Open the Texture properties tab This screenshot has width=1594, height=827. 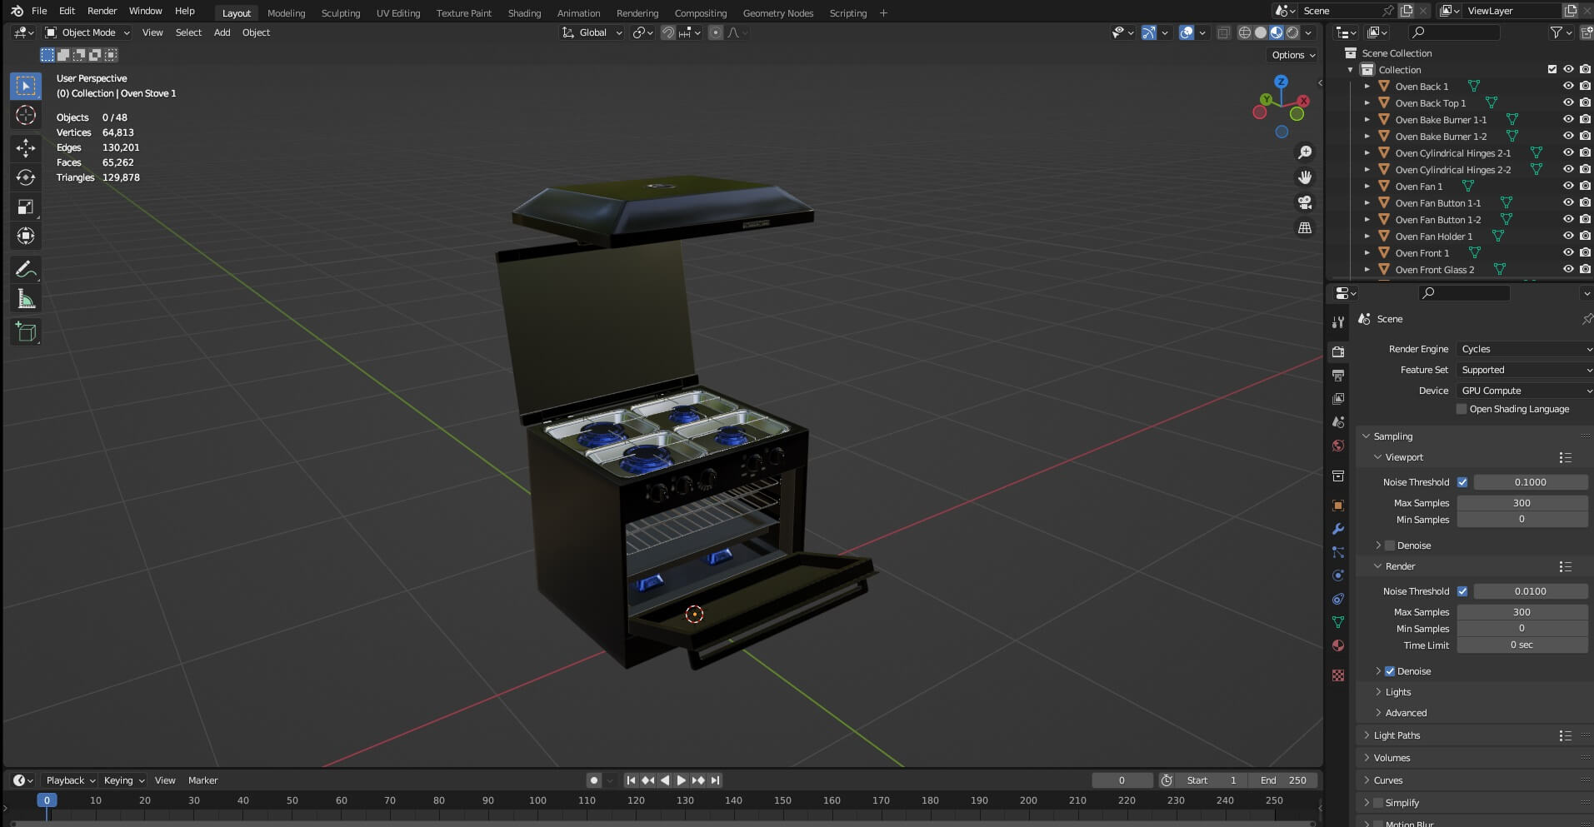[1338, 675]
